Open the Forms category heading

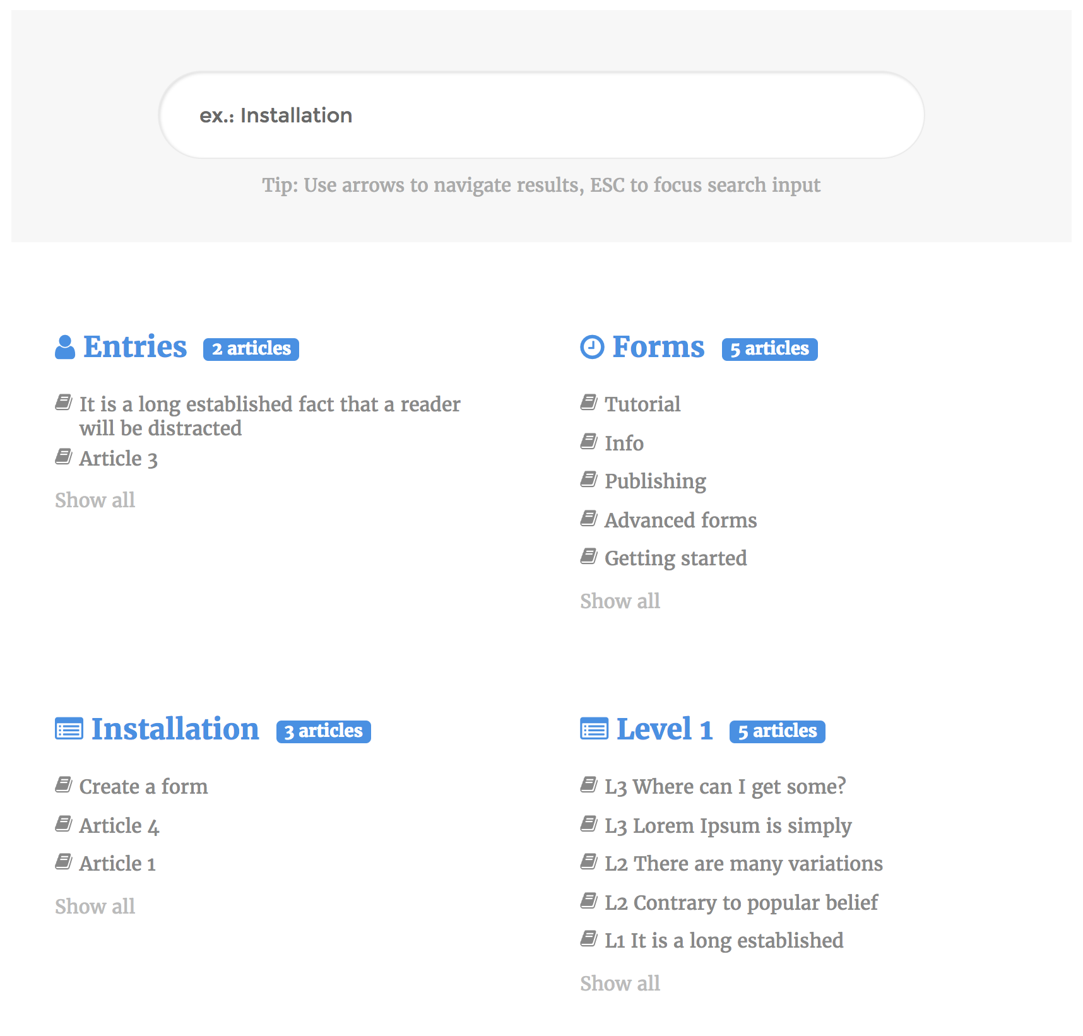[658, 347]
